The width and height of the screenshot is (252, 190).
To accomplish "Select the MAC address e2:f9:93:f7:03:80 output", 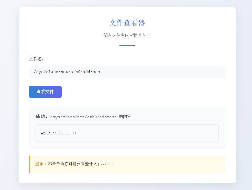I will pos(58,133).
